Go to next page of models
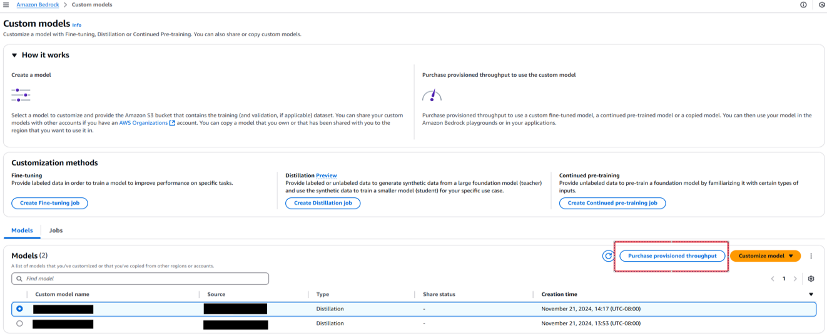Viewport: 827px width, 336px height. point(795,279)
